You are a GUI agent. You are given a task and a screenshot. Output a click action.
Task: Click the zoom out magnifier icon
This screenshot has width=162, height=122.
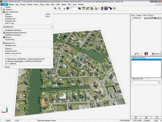59,8
